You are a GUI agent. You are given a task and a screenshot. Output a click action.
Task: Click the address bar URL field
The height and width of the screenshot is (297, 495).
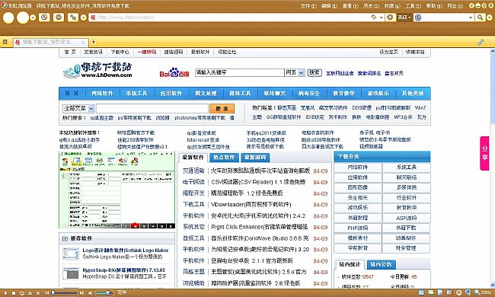click(x=231, y=18)
